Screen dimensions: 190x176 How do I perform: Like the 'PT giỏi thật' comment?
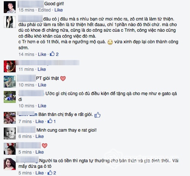click(42, 85)
